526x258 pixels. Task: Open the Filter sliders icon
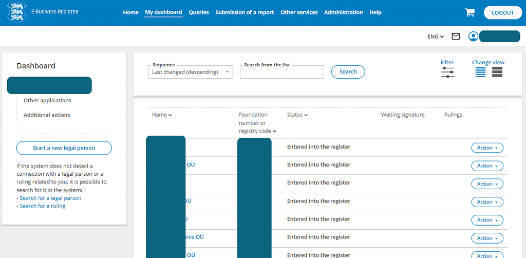coord(447,72)
